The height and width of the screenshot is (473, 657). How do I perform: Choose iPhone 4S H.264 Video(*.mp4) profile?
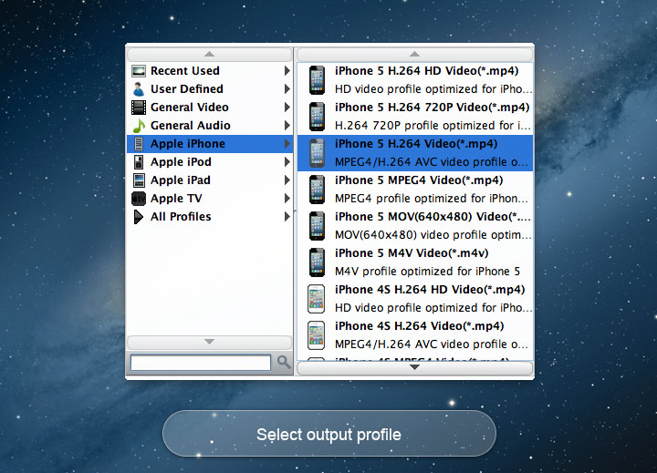[x=415, y=334]
